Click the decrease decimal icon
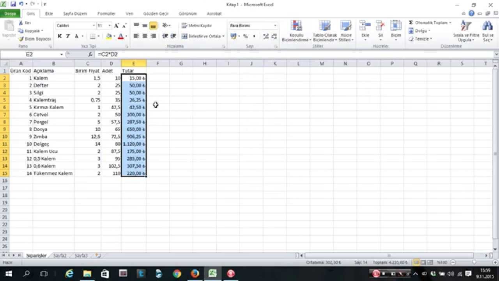499x281 pixels. [274, 36]
